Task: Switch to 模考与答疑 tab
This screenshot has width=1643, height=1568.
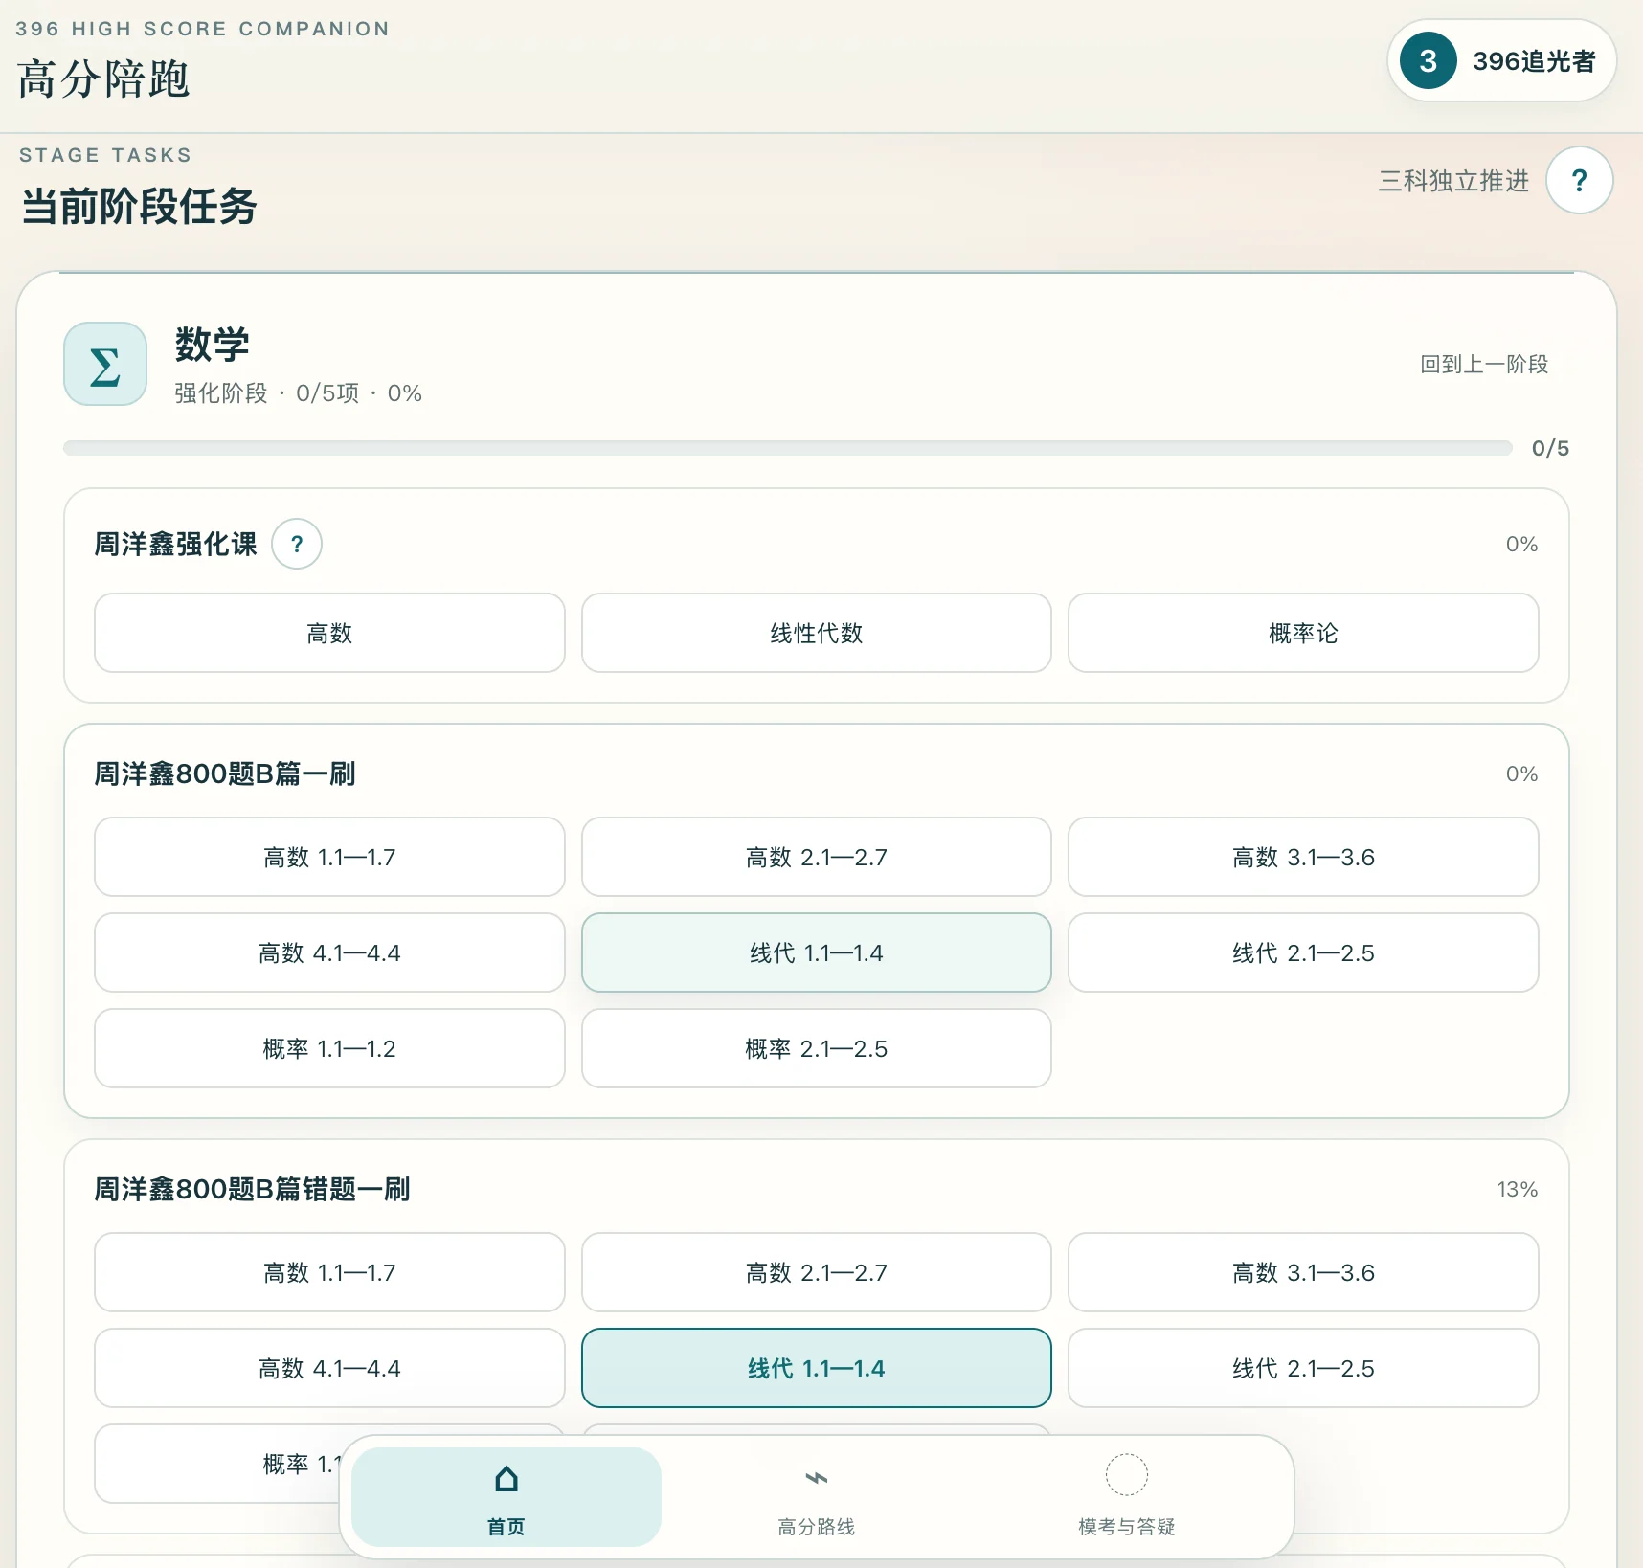Action: coord(1127,1497)
